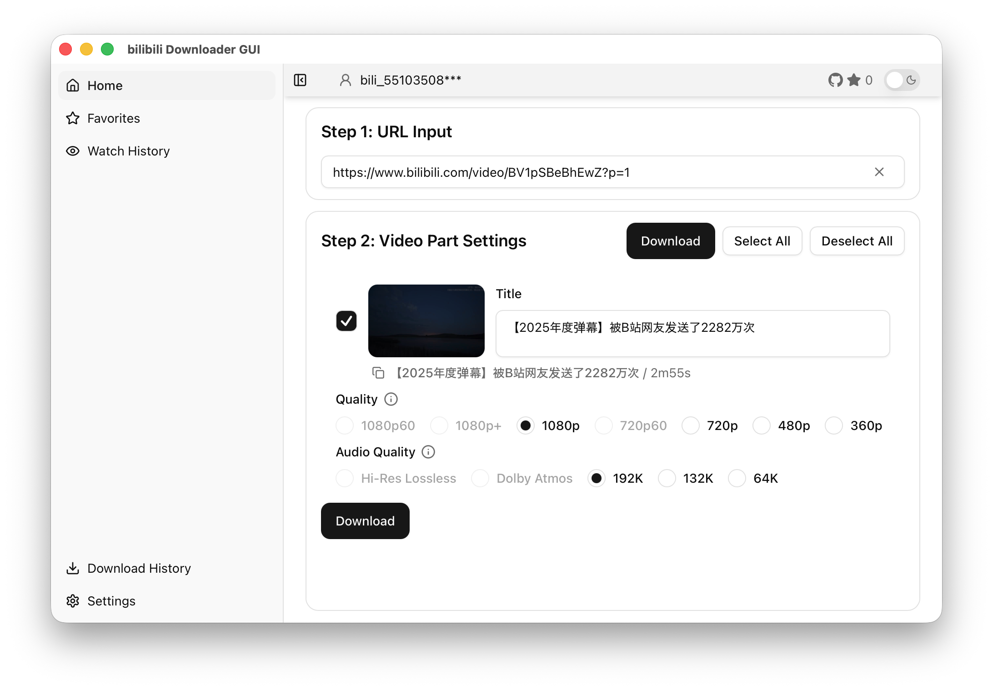The width and height of the screenshot is (993, 690).
Task: Edit the video Title text field
Action: tap(692, 334)
